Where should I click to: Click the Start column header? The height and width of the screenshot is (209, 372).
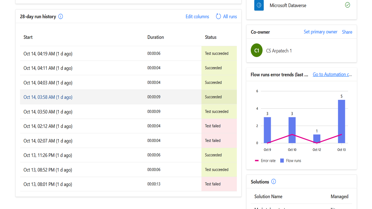click(28, 37)
